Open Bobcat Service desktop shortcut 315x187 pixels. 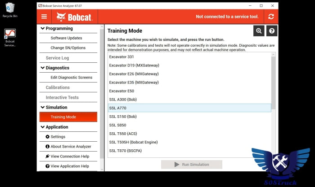coord(10,37)
